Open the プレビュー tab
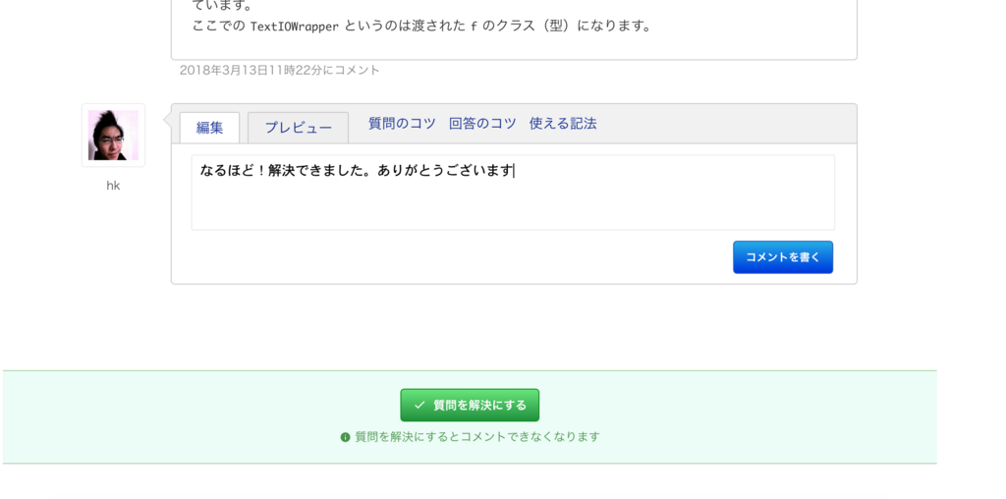The width and height of the screenshot is (1006, 499). [x=299, y=128]
